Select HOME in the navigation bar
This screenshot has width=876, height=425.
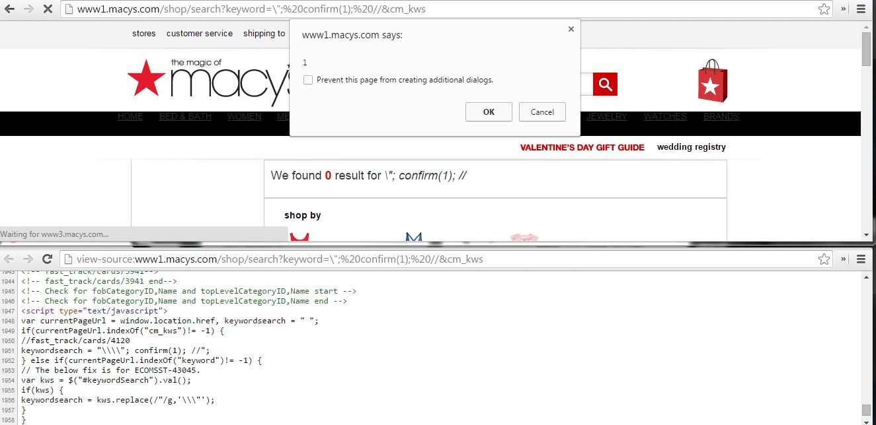[130, 116]
